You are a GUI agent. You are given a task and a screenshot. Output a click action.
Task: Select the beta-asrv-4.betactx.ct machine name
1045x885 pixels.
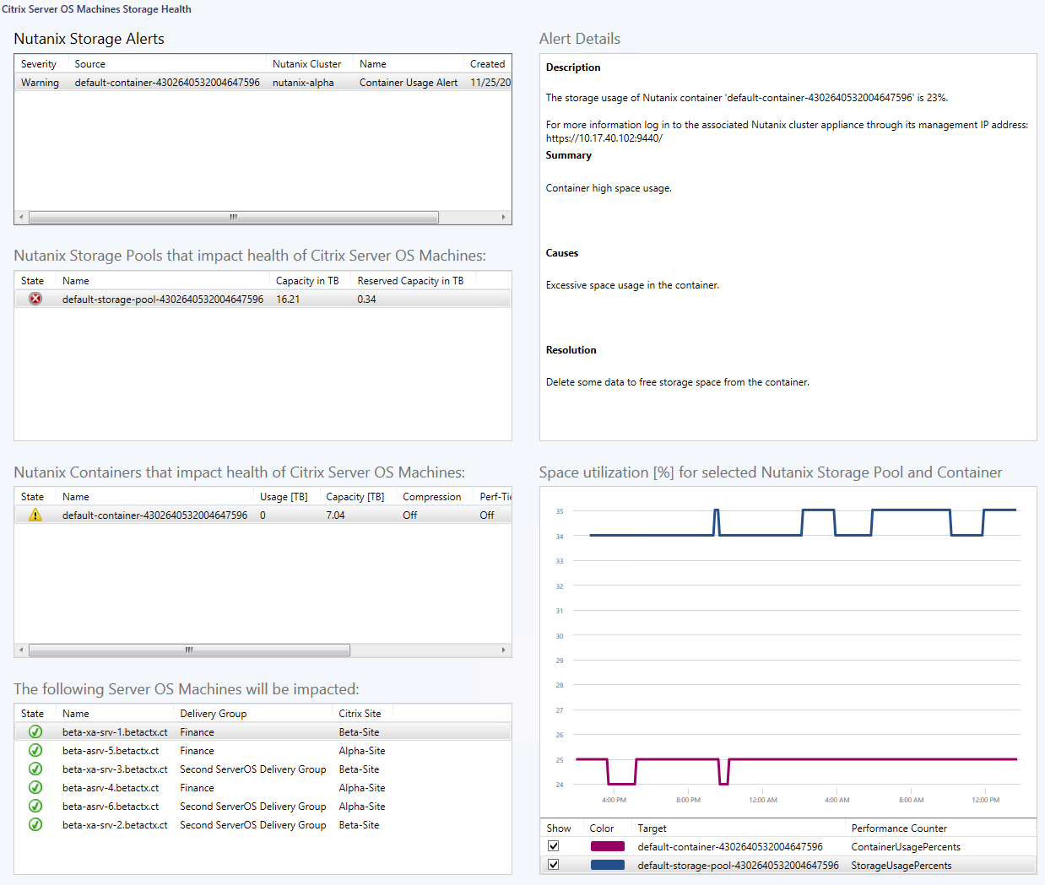click(111, 788)
